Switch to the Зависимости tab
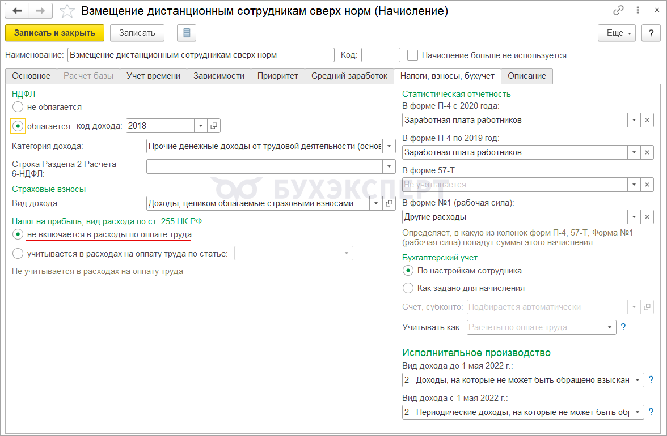Screen dimensions: 667x436 pyautogui.click(x=219, y=76)
